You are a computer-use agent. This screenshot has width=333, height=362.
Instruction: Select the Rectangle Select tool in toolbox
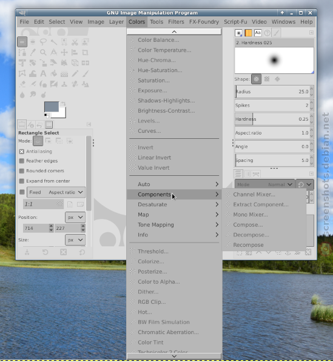[x=22, y=42]
